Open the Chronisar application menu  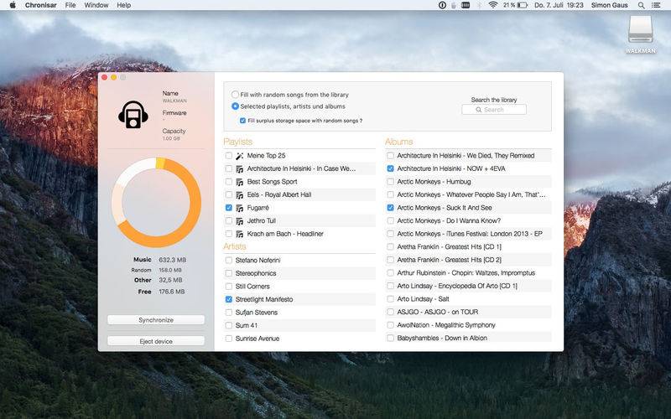click(40, 5)
